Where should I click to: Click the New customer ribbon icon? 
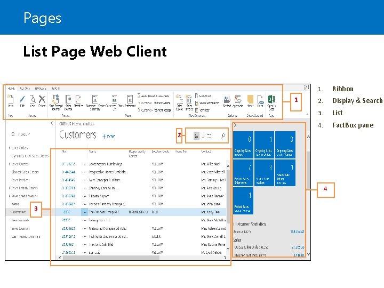tap(11, 100)
